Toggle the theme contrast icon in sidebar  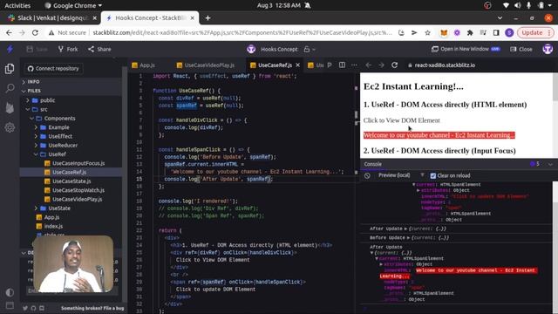(10, 292)
